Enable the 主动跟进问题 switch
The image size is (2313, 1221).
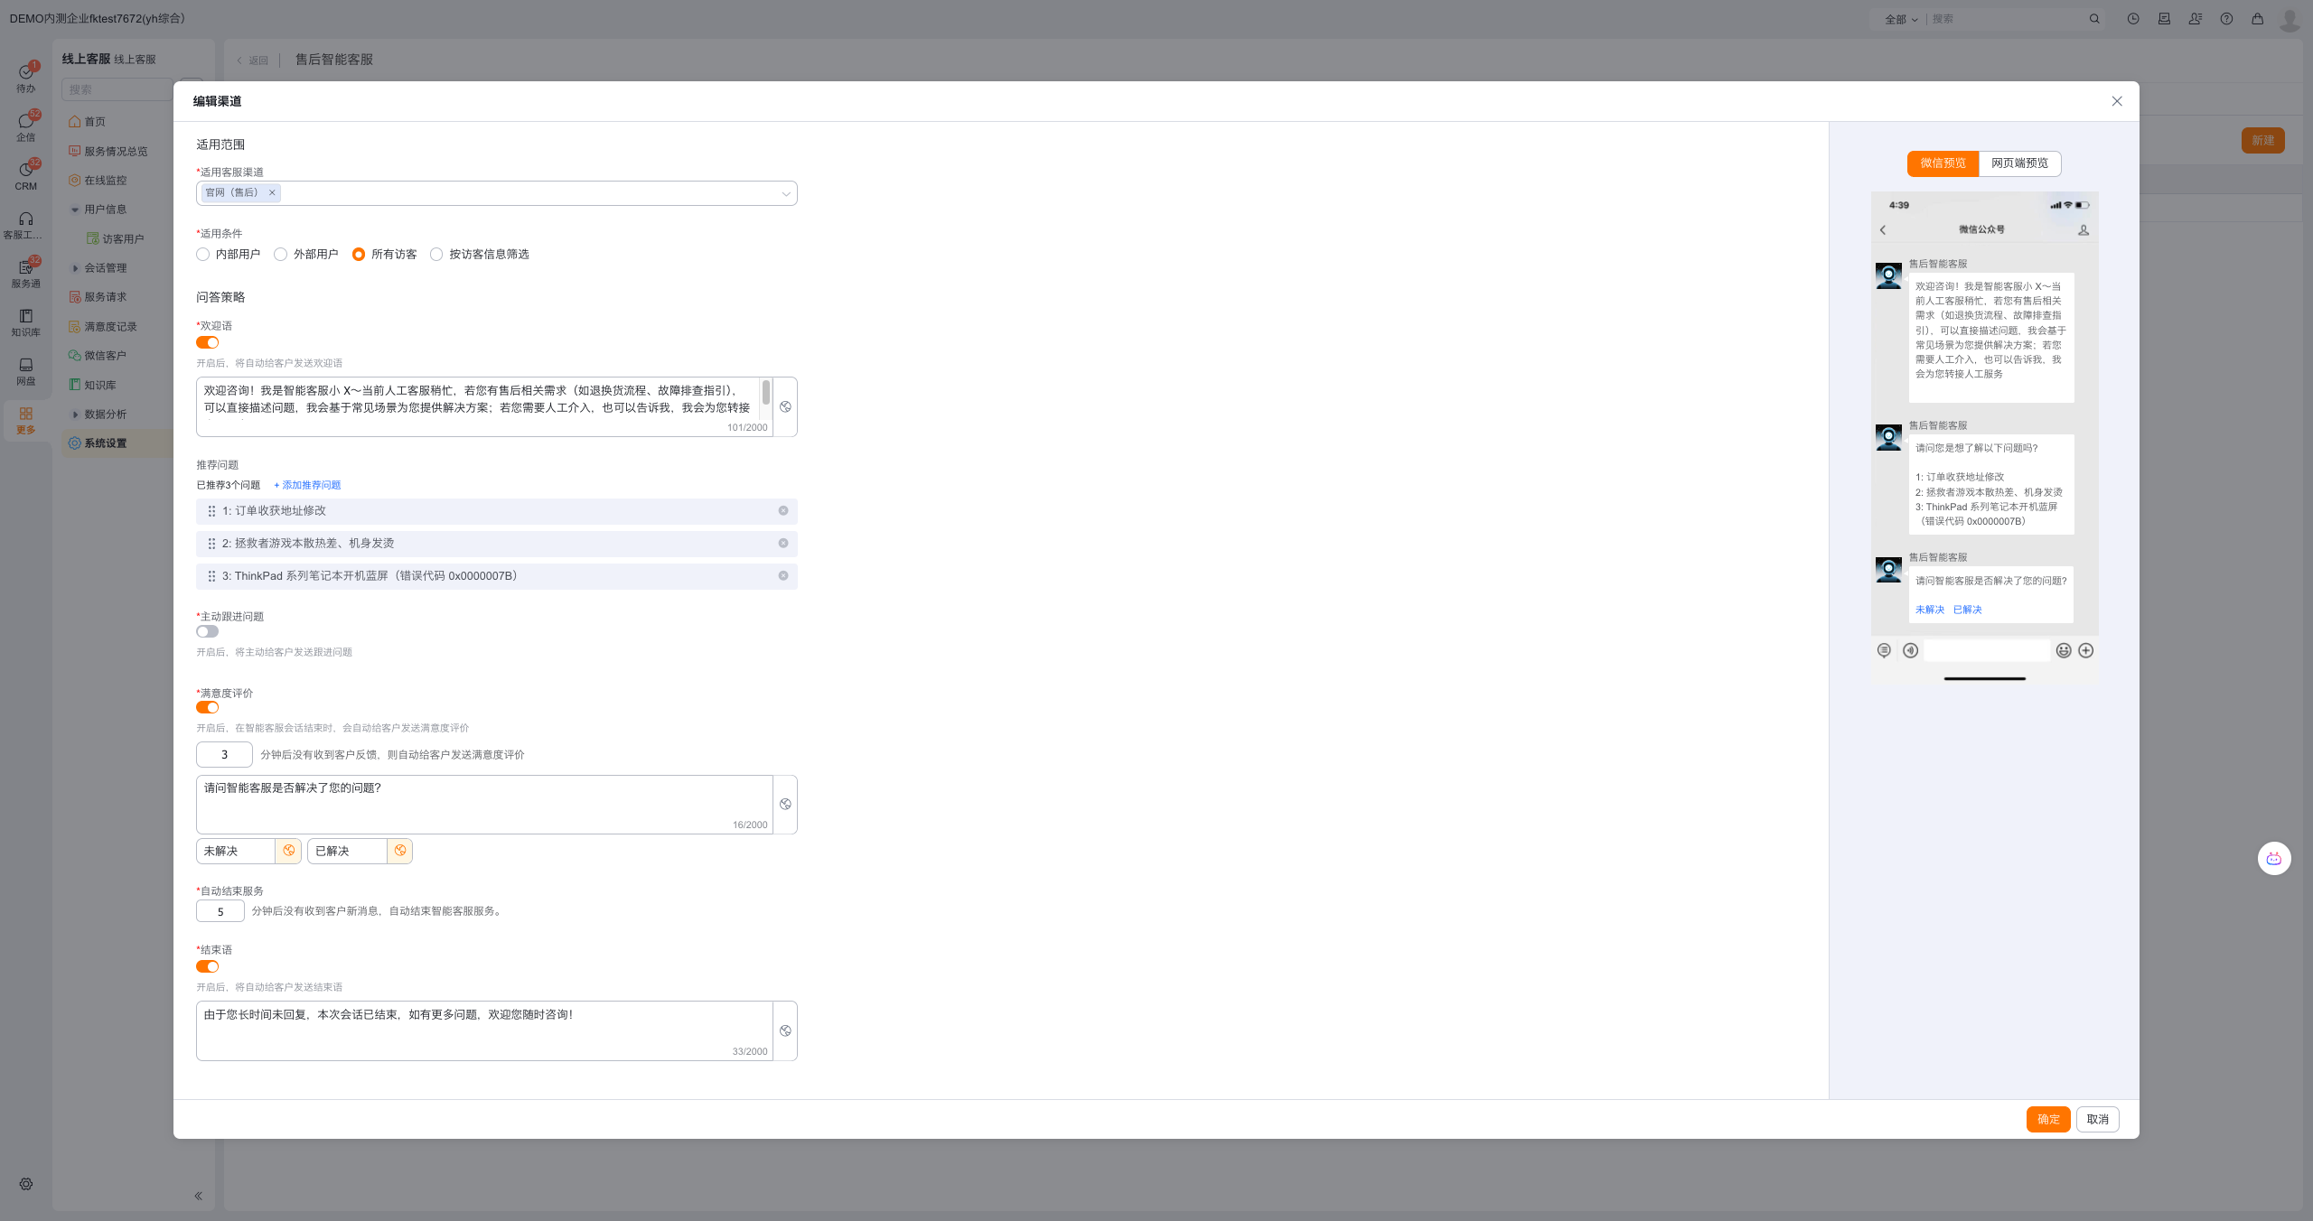208,631
